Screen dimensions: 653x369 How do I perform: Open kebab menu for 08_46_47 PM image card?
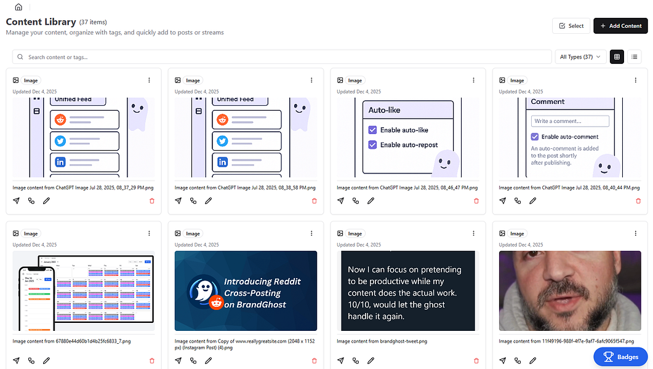[x=473, y=81]
